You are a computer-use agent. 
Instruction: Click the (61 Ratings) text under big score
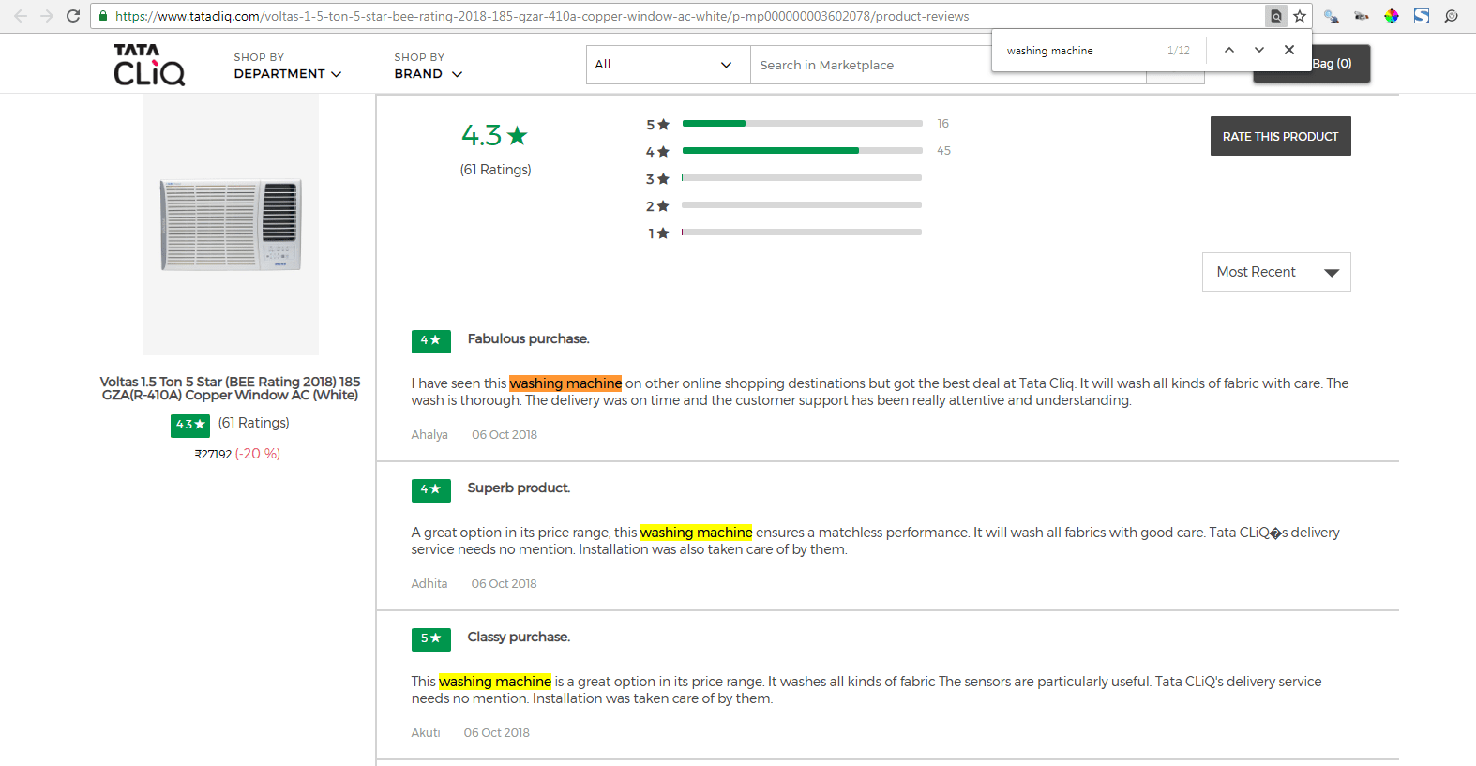[x=495, y=170]
